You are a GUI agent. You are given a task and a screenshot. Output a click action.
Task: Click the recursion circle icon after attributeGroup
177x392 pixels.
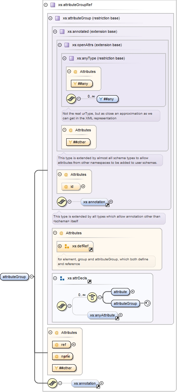(x=148, y=303)
